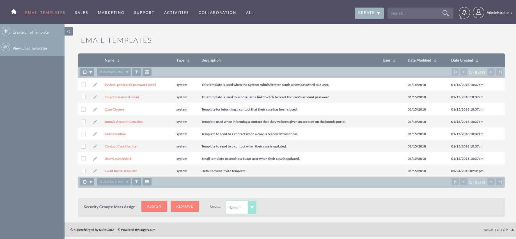
Task: Sort by Date Modified column header
Action: click(x=422, y=60)
